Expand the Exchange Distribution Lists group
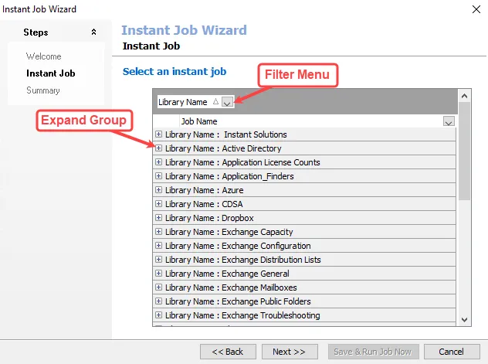The image size is (488, 364). pyautogui.click(x=159, y=260)
